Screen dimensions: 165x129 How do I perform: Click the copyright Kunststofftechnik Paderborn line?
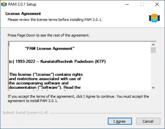57,61
